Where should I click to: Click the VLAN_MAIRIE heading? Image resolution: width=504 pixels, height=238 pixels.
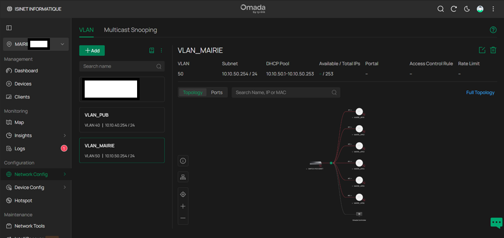200,50
